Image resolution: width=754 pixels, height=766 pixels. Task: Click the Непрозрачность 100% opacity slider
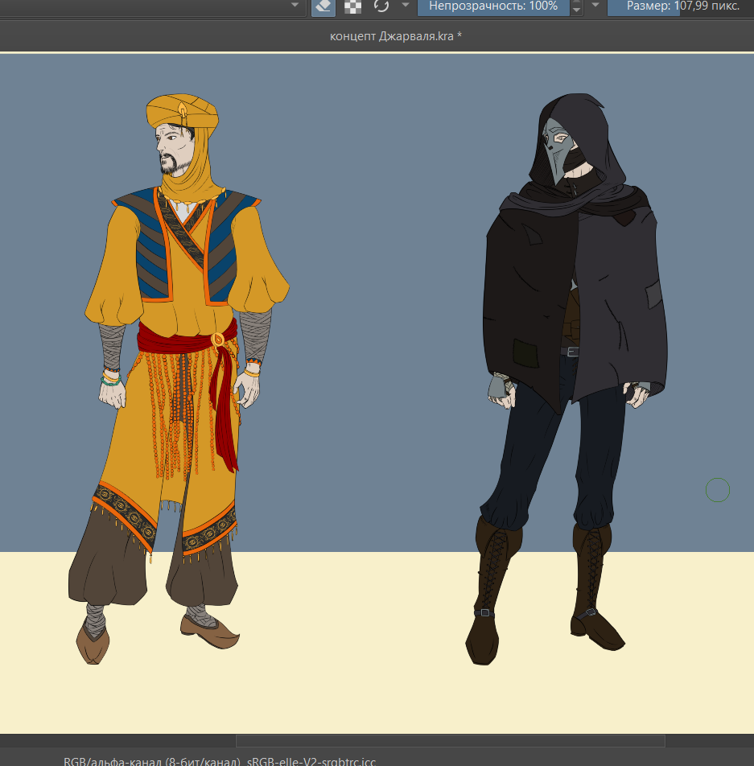pos(492,6)
